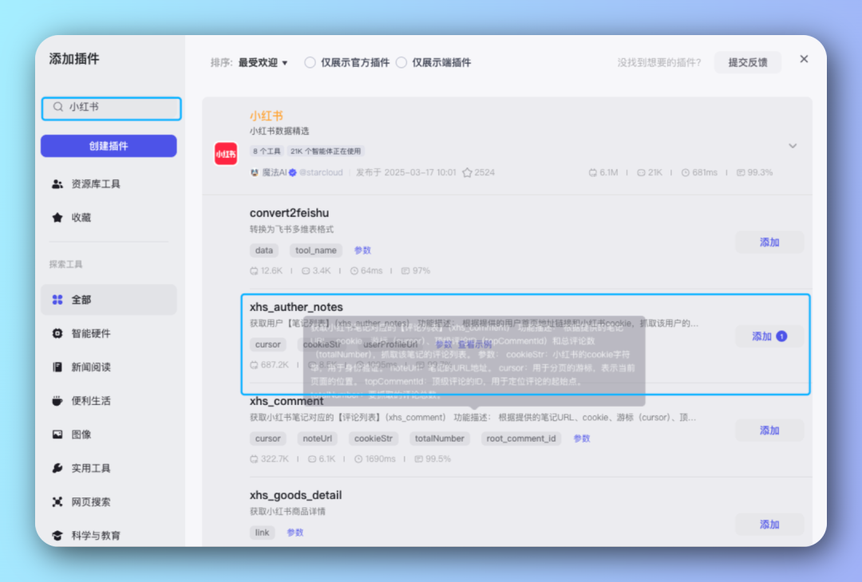Image resolution: width=862 pixels, height=582 pixels.
Task: Click the 新闻阅读 book icon
Action: point(57,367)
